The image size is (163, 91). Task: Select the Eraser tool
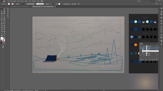(x=4, y=19)
